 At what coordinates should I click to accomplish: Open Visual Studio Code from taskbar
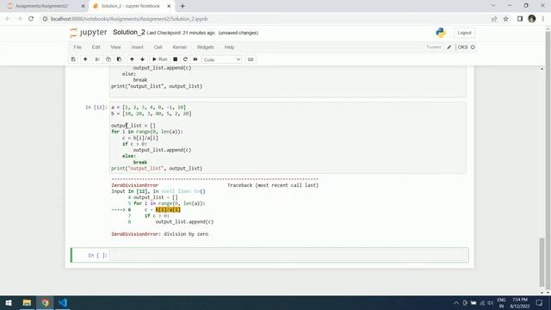point(63,302)
